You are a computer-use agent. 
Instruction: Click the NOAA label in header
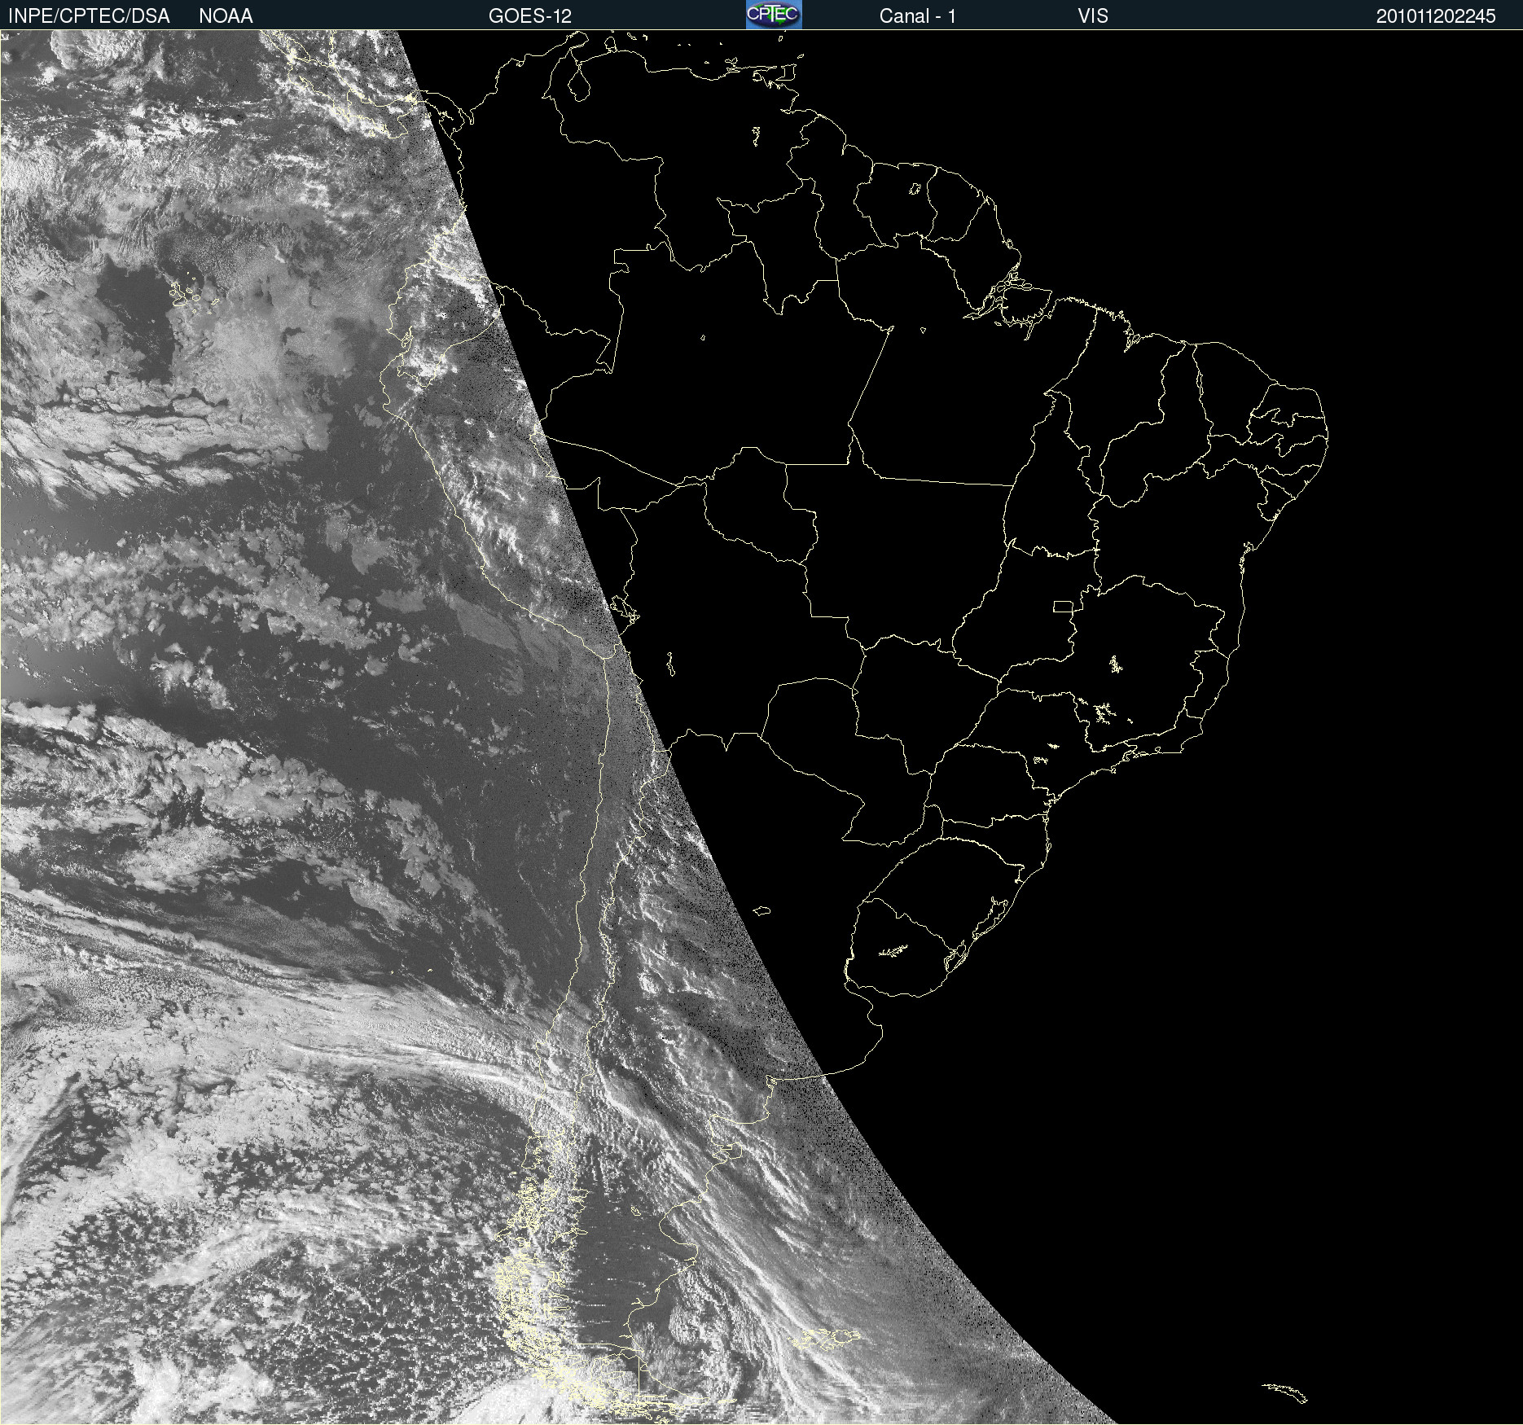coord(226,16)
